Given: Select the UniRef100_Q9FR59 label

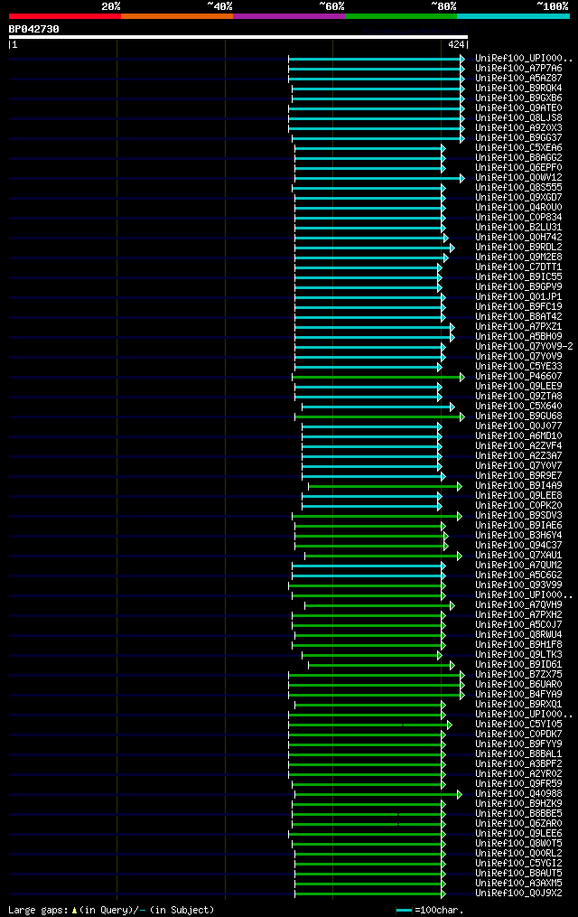Looking at the screenshot, I should click(518, 784).
